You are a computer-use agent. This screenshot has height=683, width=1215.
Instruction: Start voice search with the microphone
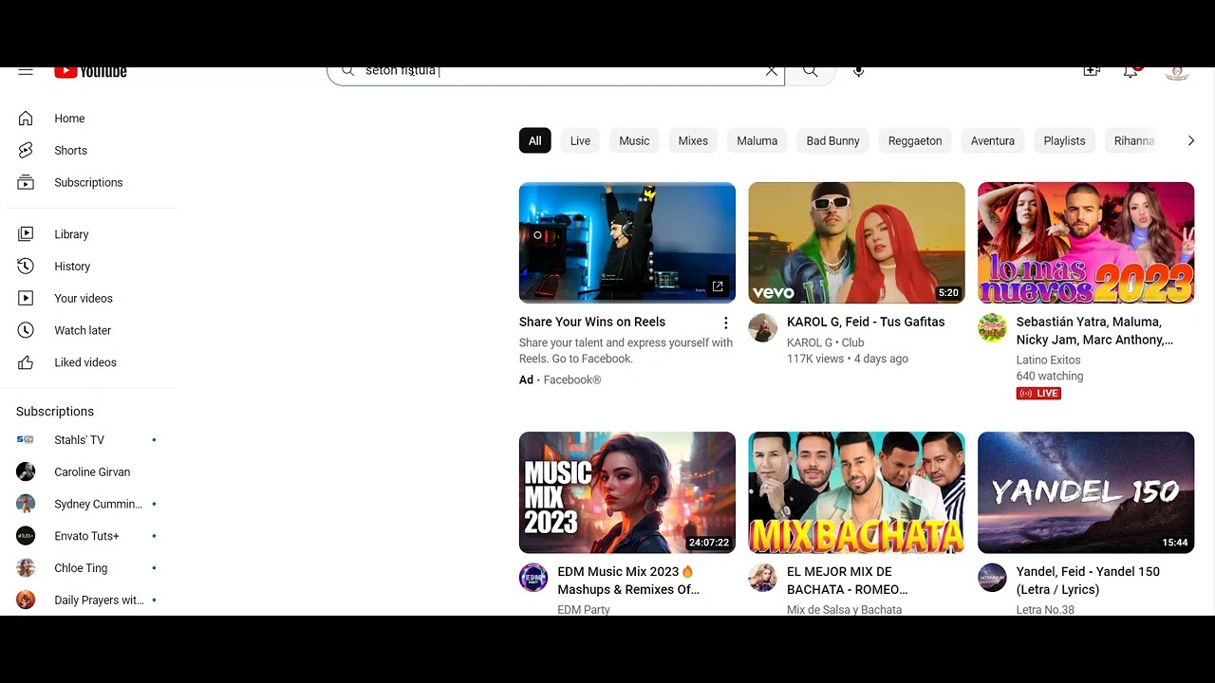click(x=858, y=71)
